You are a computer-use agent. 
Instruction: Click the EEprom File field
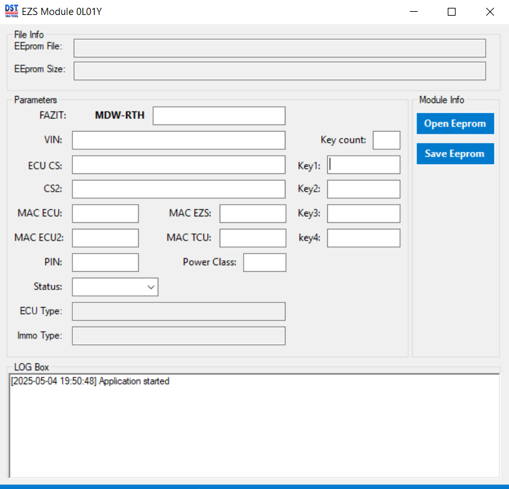coord(280,48)
